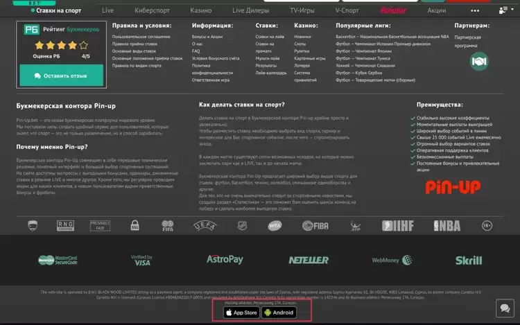This screenshot has width=520, height=325.
Task: Open the language selector in top-right corner
Action: tap(506, 10)
